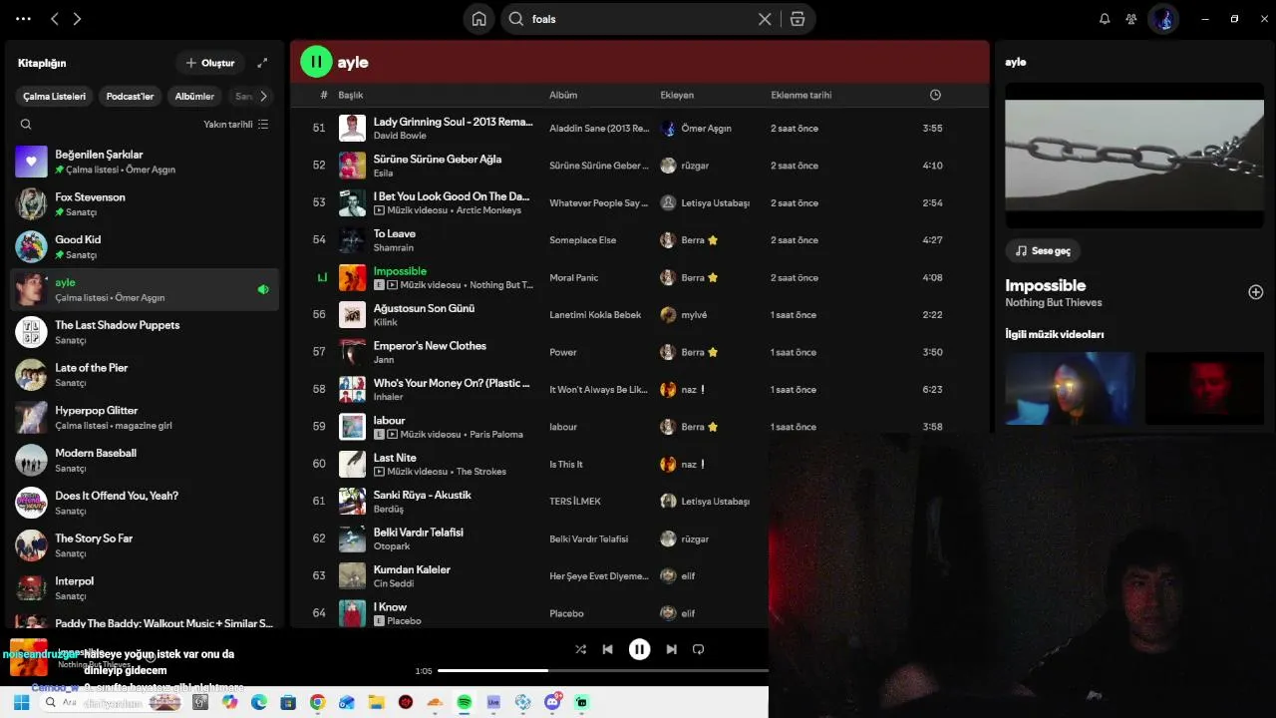
Task: Open the Someplace Else album link
Action: (x=582, y=240)
